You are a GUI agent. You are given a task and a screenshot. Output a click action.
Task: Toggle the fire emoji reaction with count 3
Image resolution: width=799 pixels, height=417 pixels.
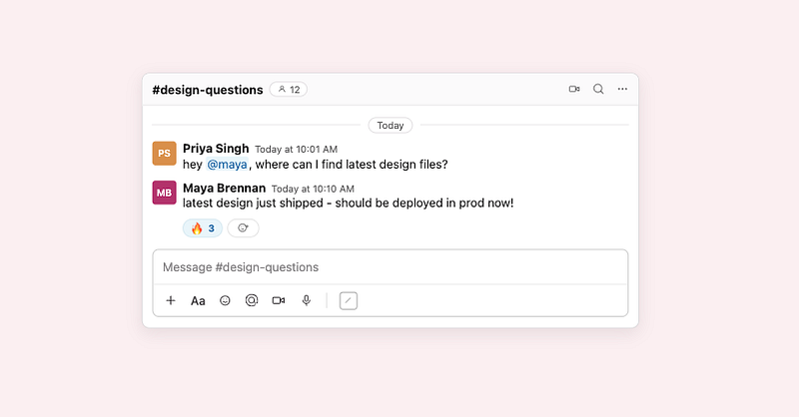[x=203, y=228]
